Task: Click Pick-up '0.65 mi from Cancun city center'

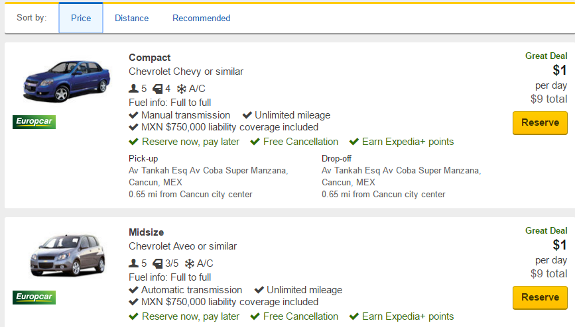Action: point(190,194)
